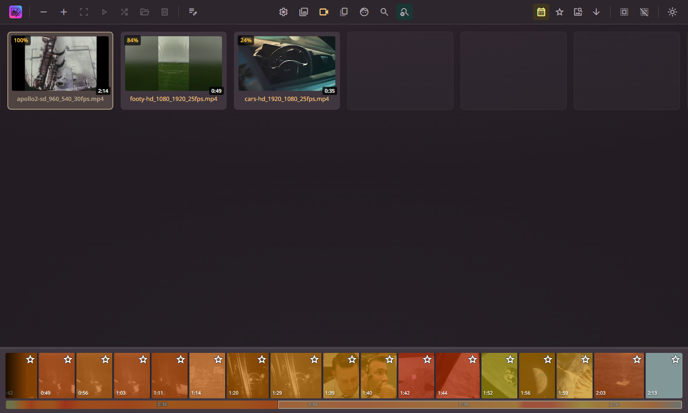The image size is (688, 413).
Task: Click the video camera filter icon
Action: pos(324,12)
